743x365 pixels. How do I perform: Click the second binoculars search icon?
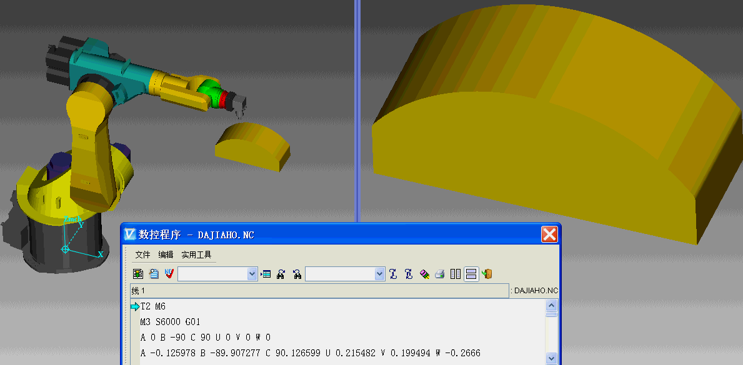(297, 274)
